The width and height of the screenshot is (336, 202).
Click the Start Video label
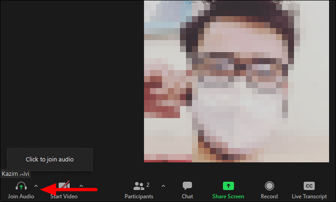tap(64, 196)
